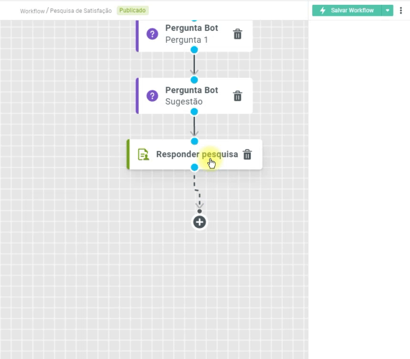Open the three-dot more options menu

tap(401, 11)
